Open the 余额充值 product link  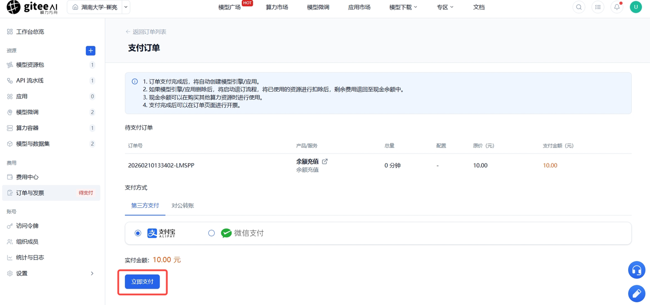(x=307, y=162)
